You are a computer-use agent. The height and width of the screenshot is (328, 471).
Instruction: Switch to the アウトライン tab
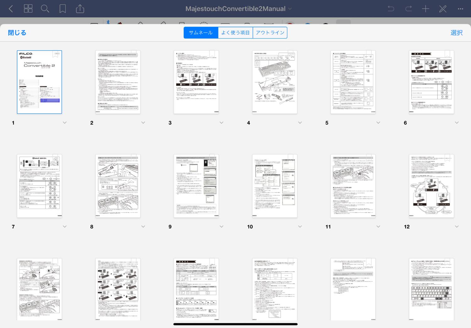[x=270, y=33]
